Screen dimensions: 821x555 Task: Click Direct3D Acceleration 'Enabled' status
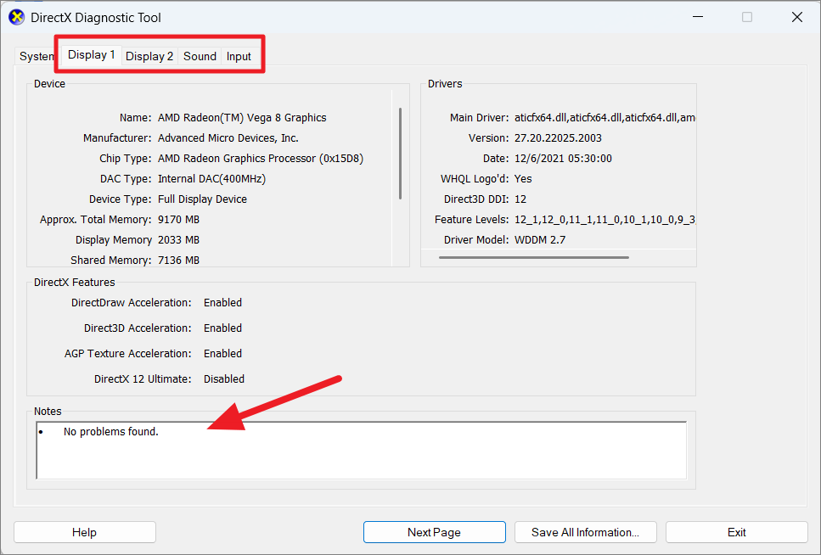pos(222,328)
